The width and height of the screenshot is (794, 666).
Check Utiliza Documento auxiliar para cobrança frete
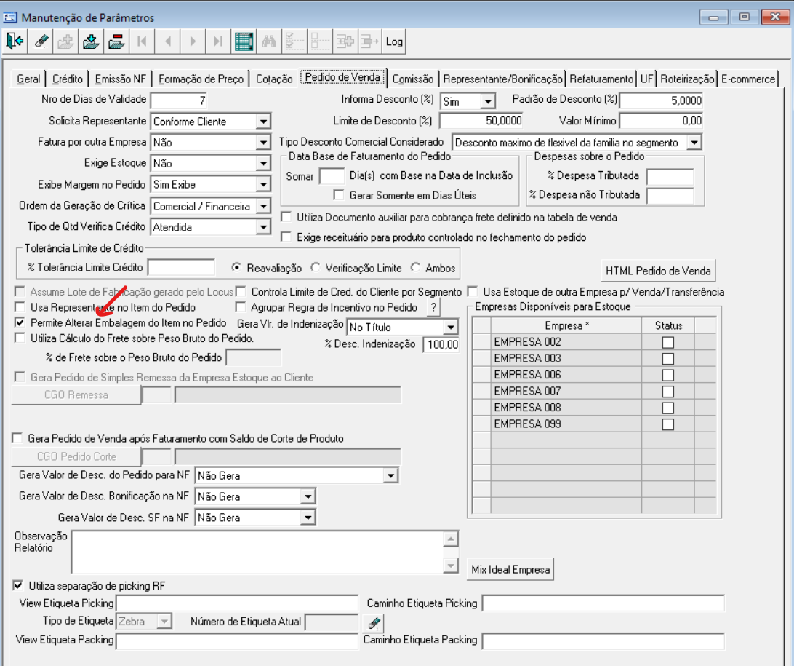[x=286, y=217]
